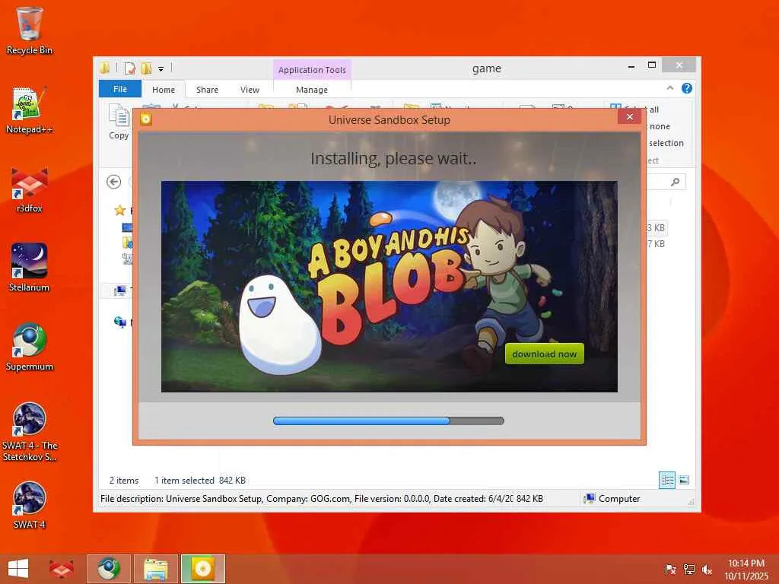Image resolution: width=779 pixels, height=584 pixels.
Task: Click the Favorites star in navigation pane
Action: [119, 210]
